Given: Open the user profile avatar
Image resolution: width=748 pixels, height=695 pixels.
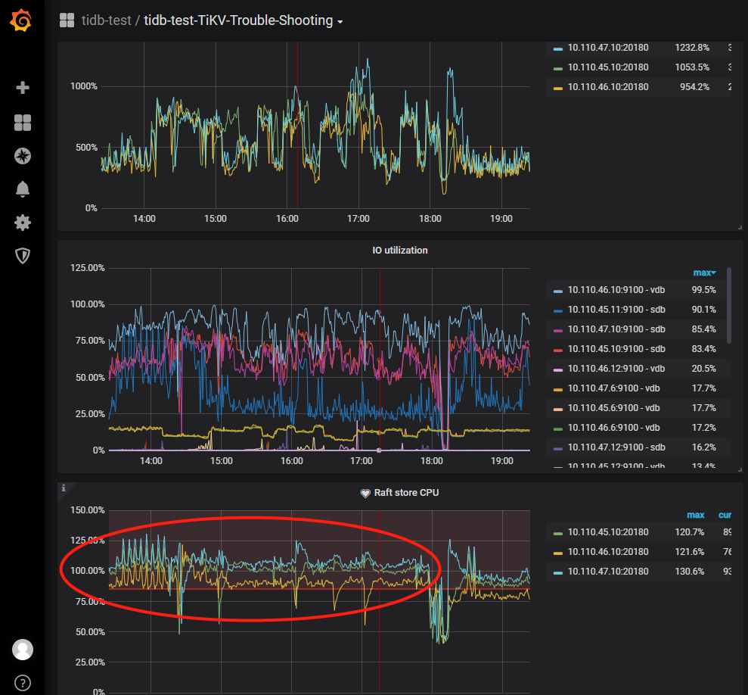Looking at the screenshot, I should click(x=23, y=650).
